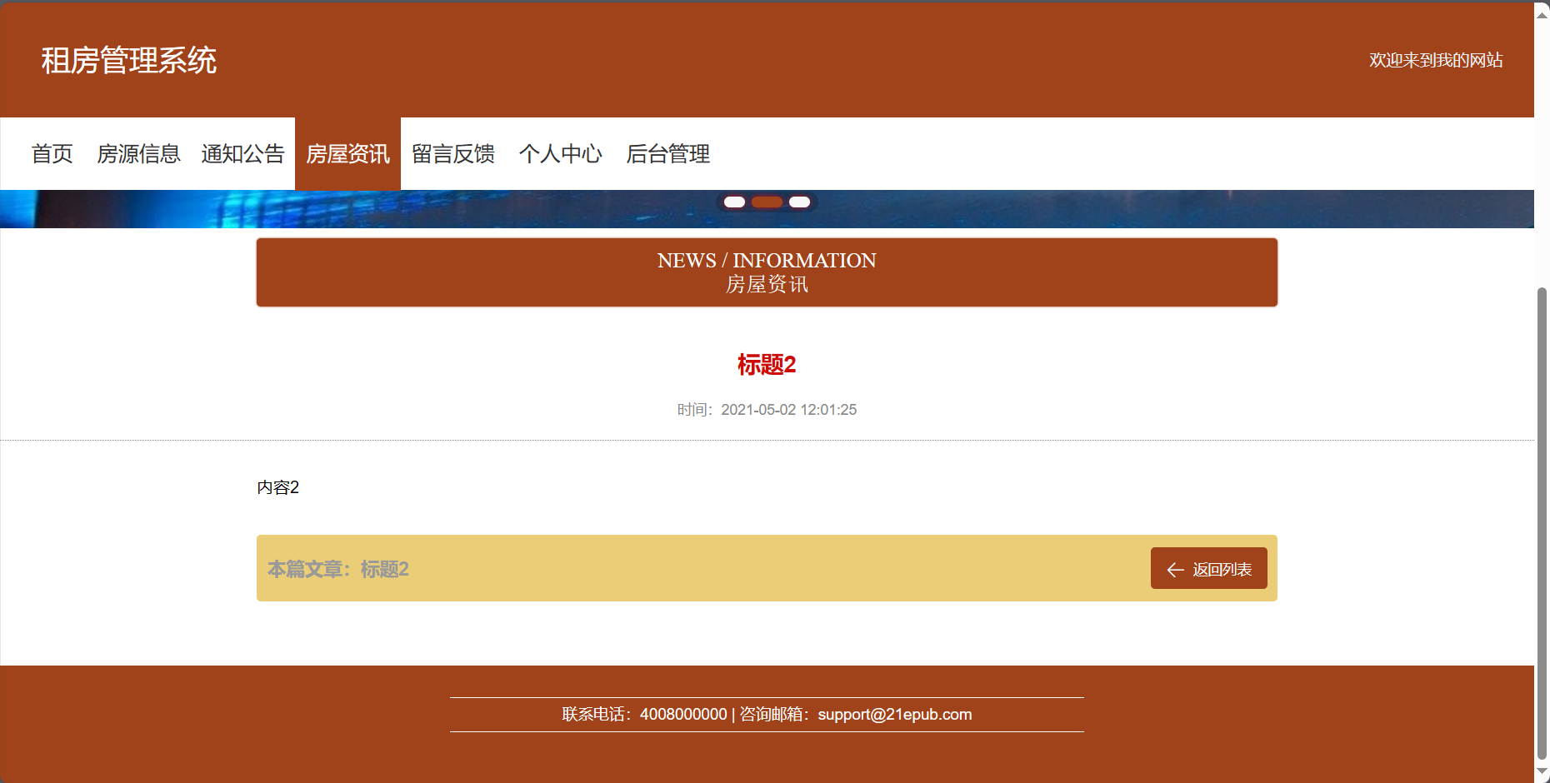This screenshot has height=783, width=1550.
Task: Click the 联系电话 4008000000 text
Action: (644, 715)
